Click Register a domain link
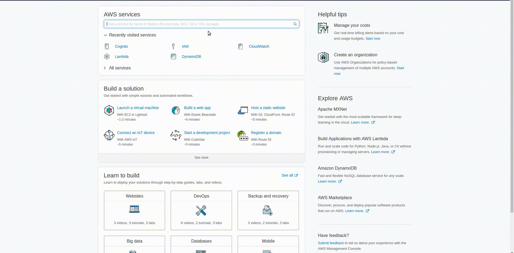 point(266,133)
